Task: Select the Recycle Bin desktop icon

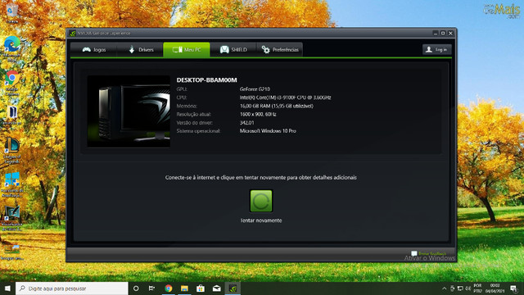Action: [11, 13]
